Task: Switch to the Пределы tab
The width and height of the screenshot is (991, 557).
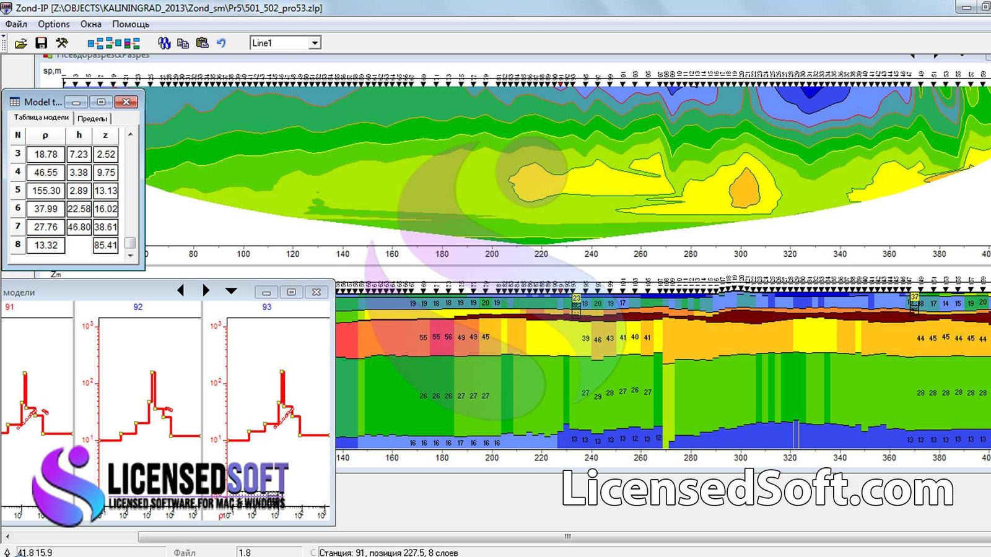Action: point(93,118)
